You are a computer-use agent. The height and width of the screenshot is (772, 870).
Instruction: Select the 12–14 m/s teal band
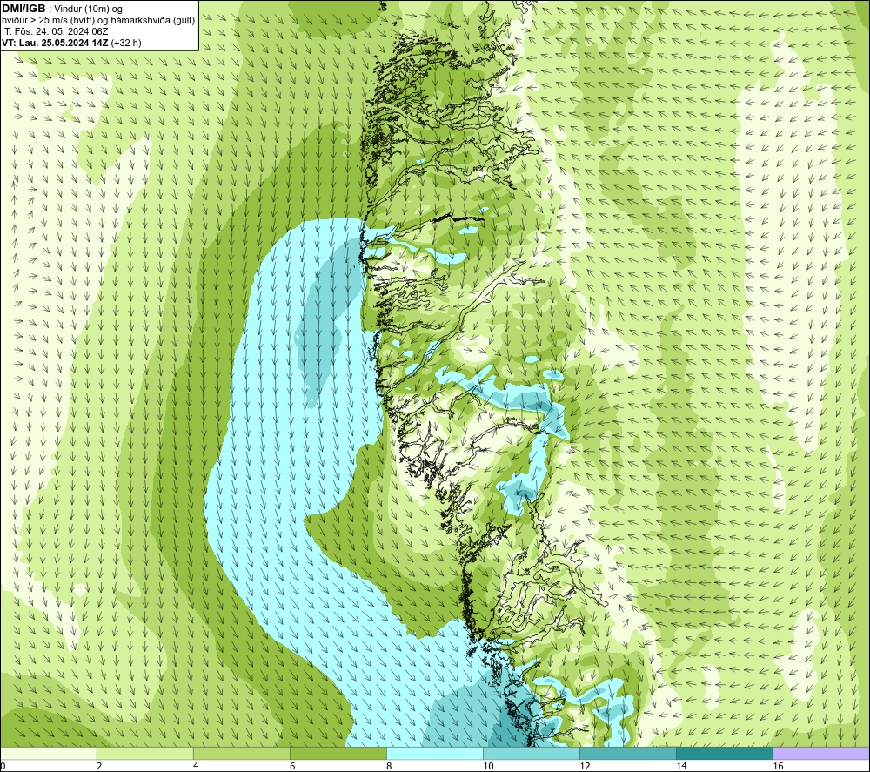628,753
